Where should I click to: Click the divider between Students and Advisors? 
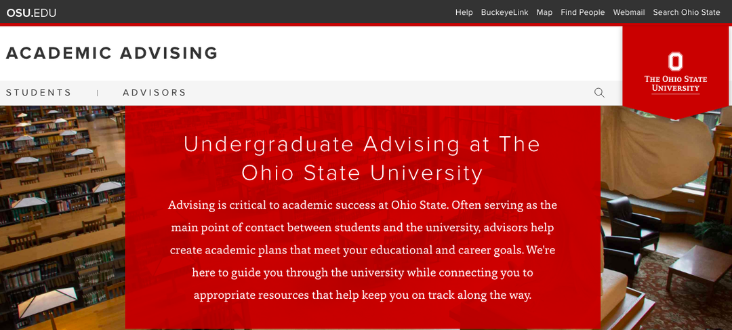click(x=98, y=93)
